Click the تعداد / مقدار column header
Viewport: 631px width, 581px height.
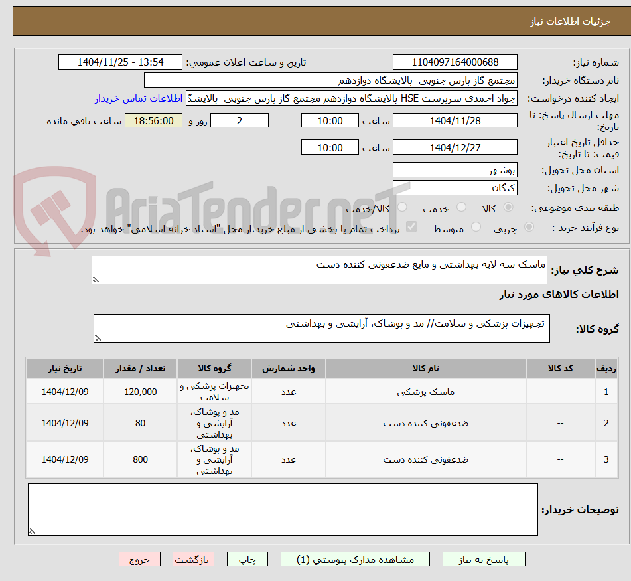[x=140, y=368]
